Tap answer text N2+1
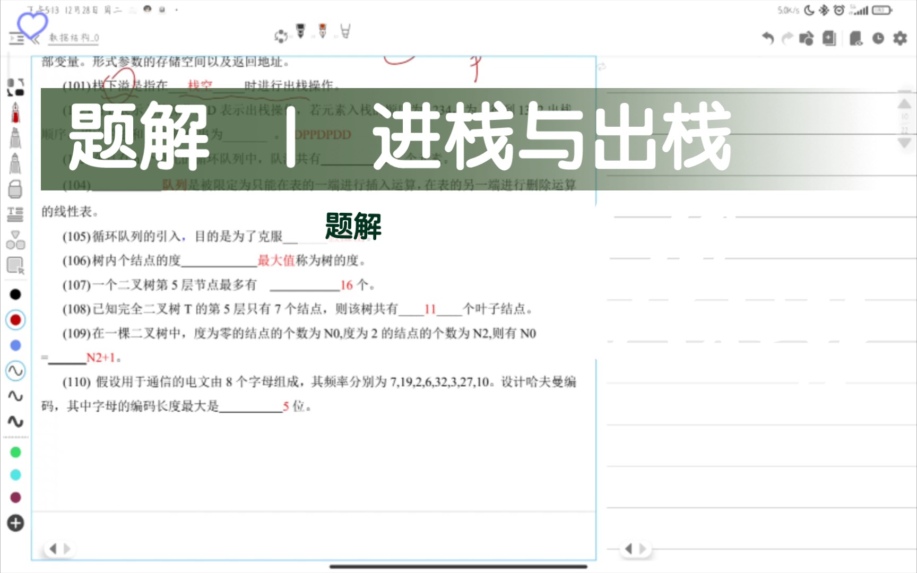The image size is (917, 573). click(x=101, y=358)
